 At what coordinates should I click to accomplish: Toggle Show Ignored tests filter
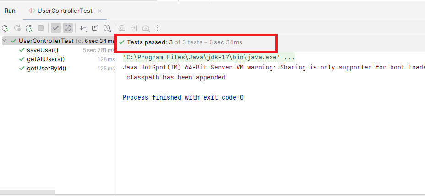pyautogui.click(x=68, y=28)
